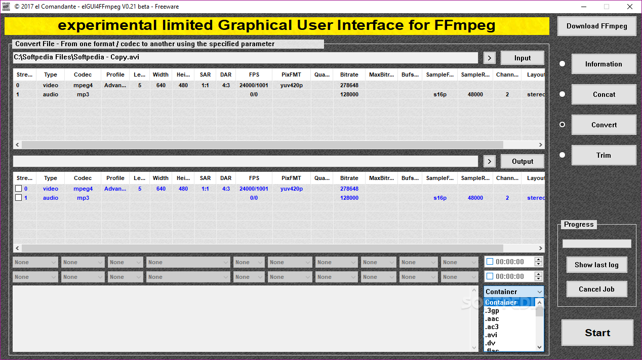Click the Download FFmpeg button
This screenshot has width=642, height=360.
(x=596, y=26)
